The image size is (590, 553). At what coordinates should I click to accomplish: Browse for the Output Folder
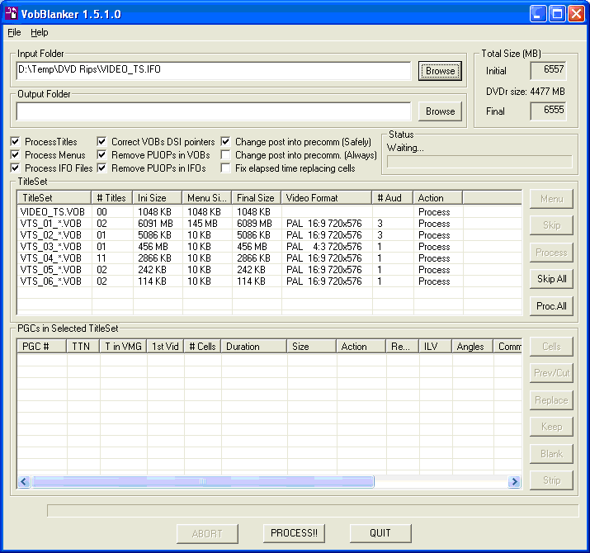[440, 111]
